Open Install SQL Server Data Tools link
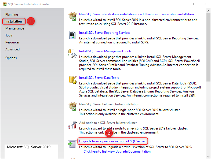Viewport: 211px width, 159px height. 99,78
